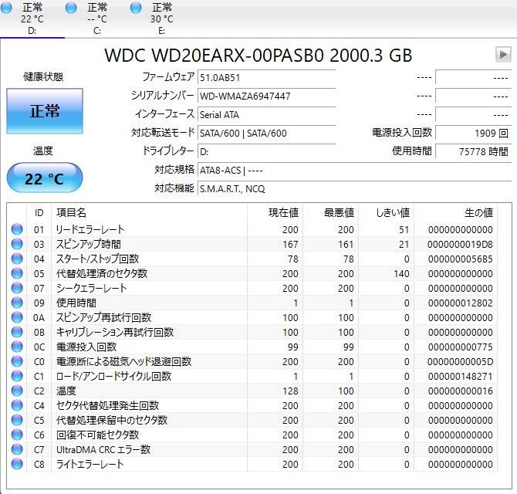Click status orb for ID 03 row

[17, 244]
